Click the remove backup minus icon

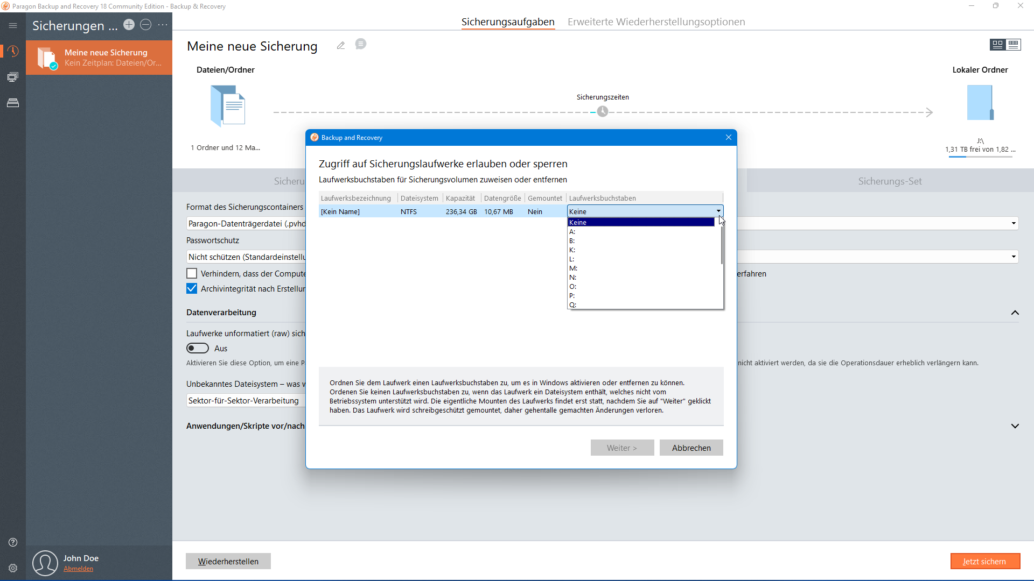coord(145,25)
